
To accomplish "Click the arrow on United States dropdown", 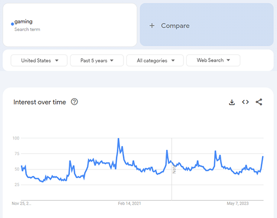I will tap(57, 60).
